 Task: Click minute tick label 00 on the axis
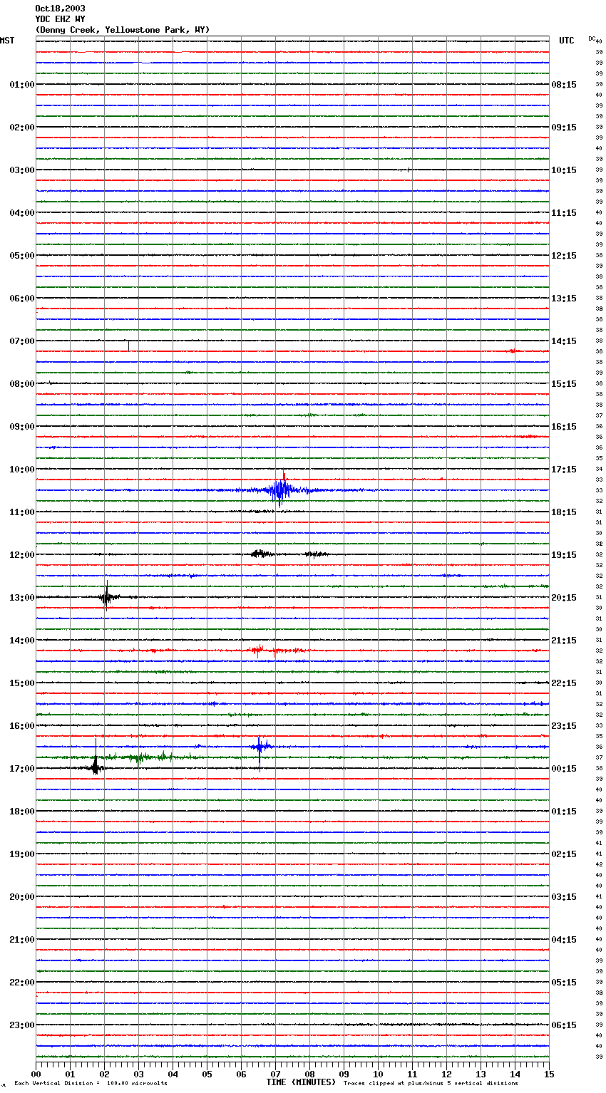36,1074
